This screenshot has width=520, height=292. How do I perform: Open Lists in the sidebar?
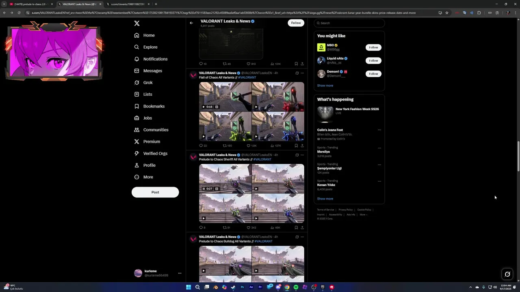(143, 94)
